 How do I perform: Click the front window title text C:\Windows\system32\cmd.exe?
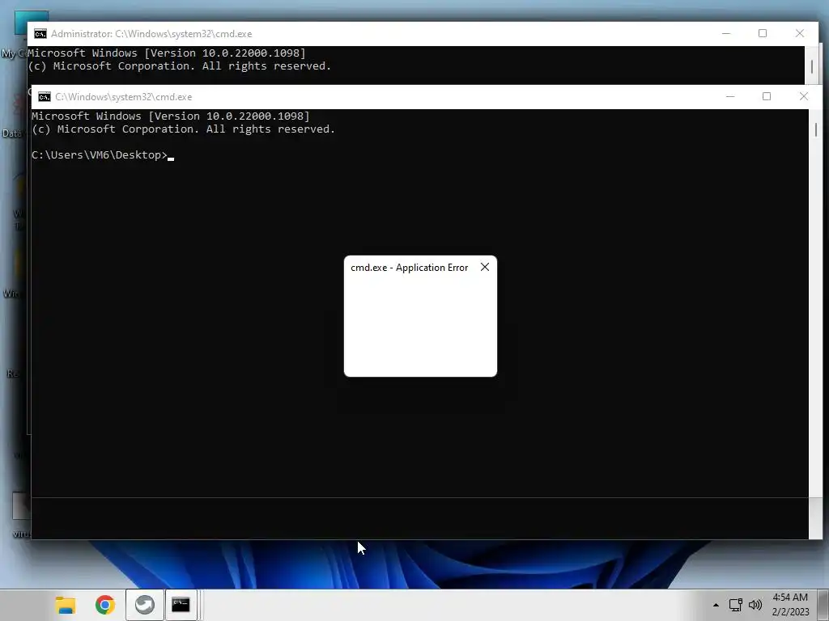click(123, 97)
